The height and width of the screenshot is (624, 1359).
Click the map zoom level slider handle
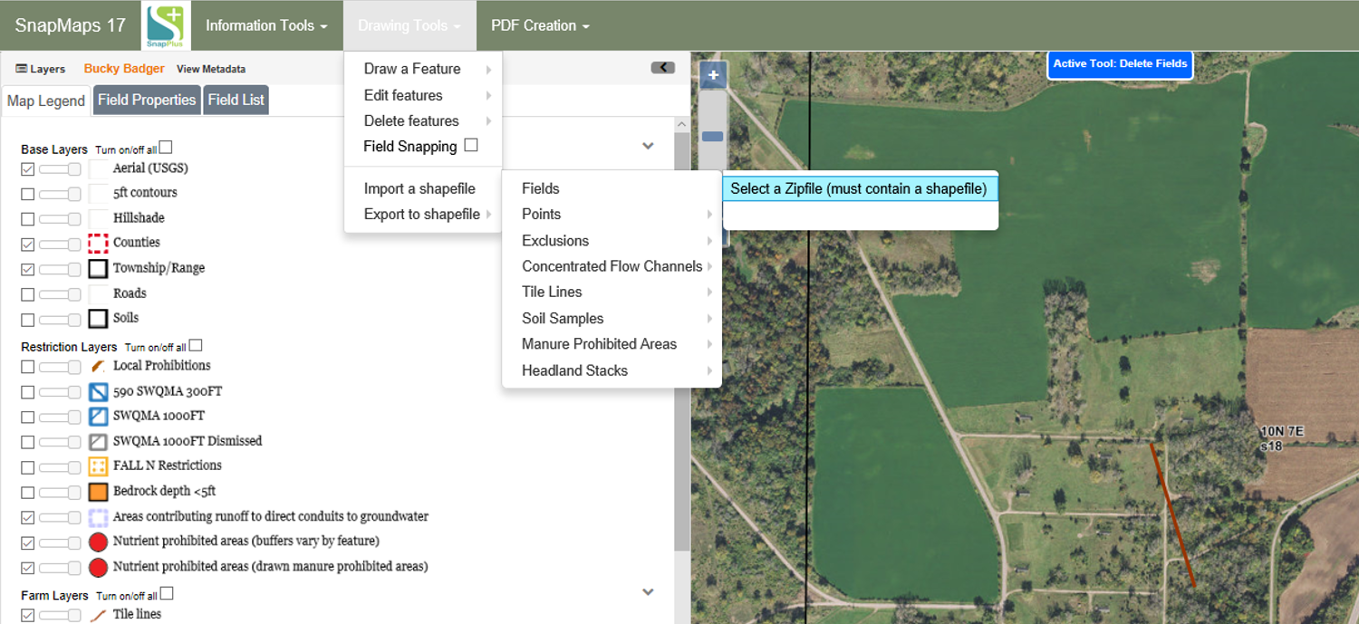click(x=713, y=137)
